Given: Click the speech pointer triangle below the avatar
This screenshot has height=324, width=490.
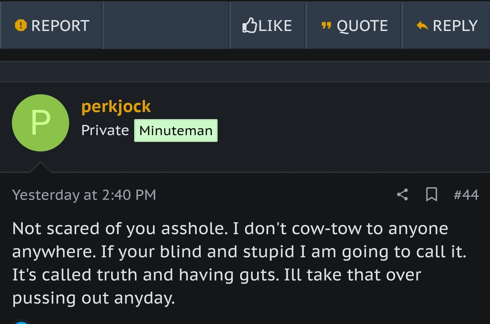Looking at the screenshot, I should click(x=41, y=167).
